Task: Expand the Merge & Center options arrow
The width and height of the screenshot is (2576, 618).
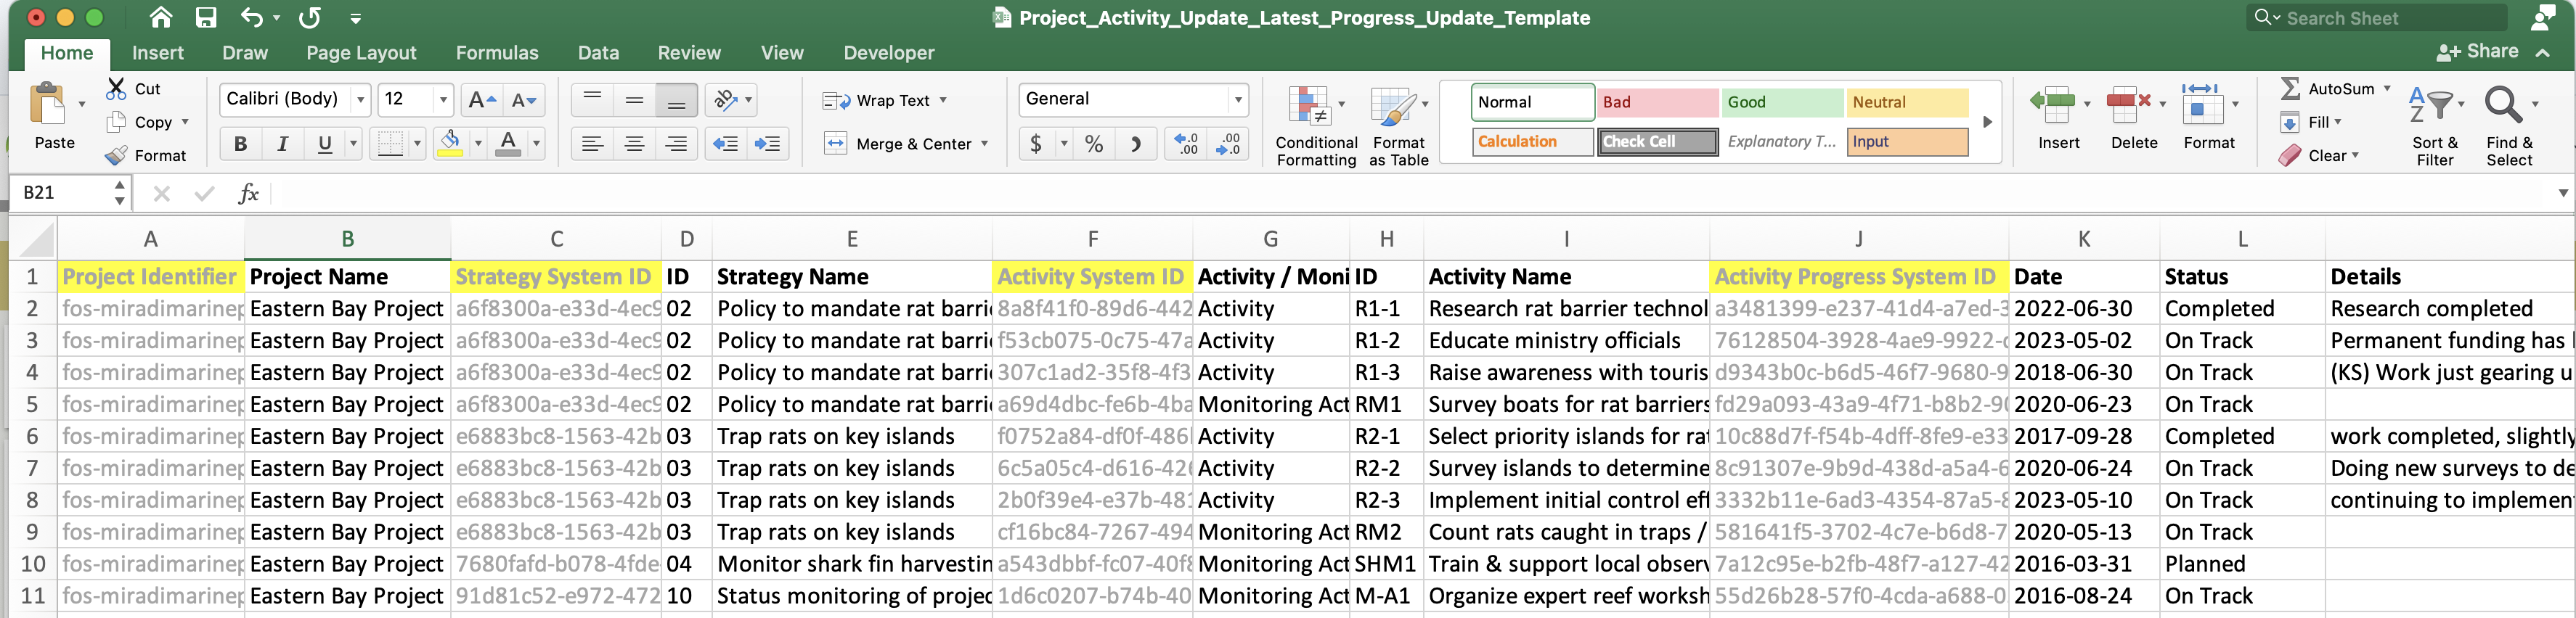Action: [985, 144]
